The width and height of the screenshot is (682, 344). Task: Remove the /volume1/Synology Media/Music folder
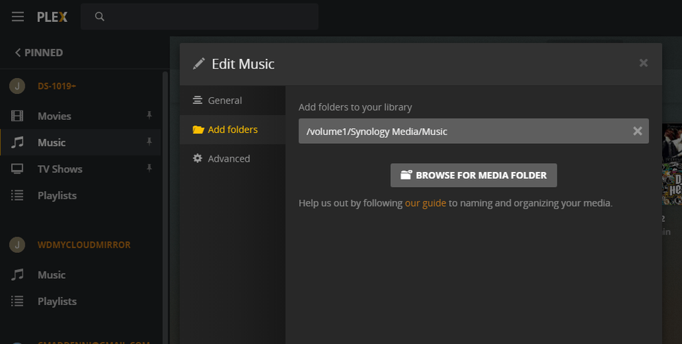637,131
